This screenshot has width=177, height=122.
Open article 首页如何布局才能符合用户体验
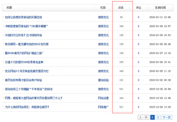click(23, 80)
